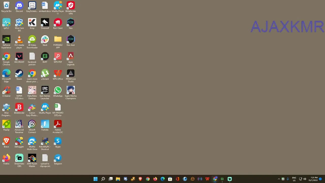
Task: Open the Recycle Bin desktop icon
Action: pos(6,7)
